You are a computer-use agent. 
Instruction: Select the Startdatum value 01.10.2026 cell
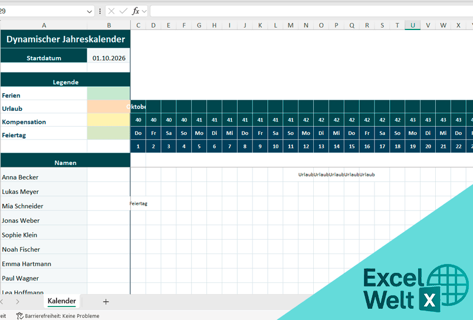109,55
